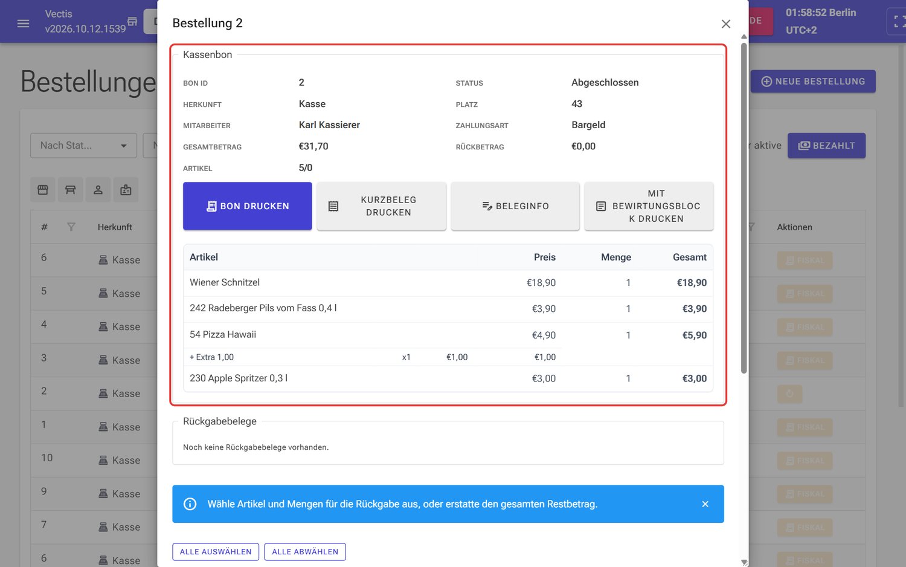The width and height of the screenshot is (906, 567).
Task: Click the Artikel column header in receipt
Action: 204,258
